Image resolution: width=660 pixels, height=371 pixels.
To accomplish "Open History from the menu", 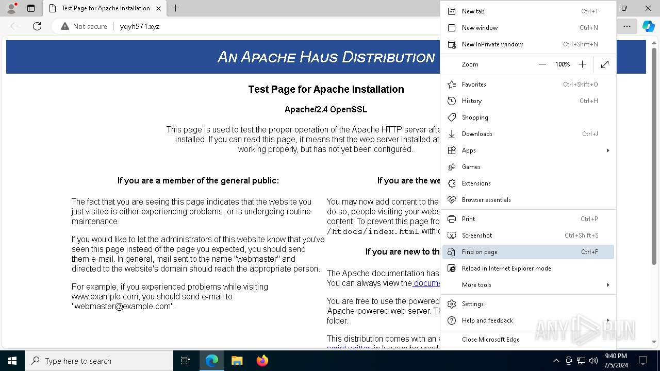I will tap(528, 100).
